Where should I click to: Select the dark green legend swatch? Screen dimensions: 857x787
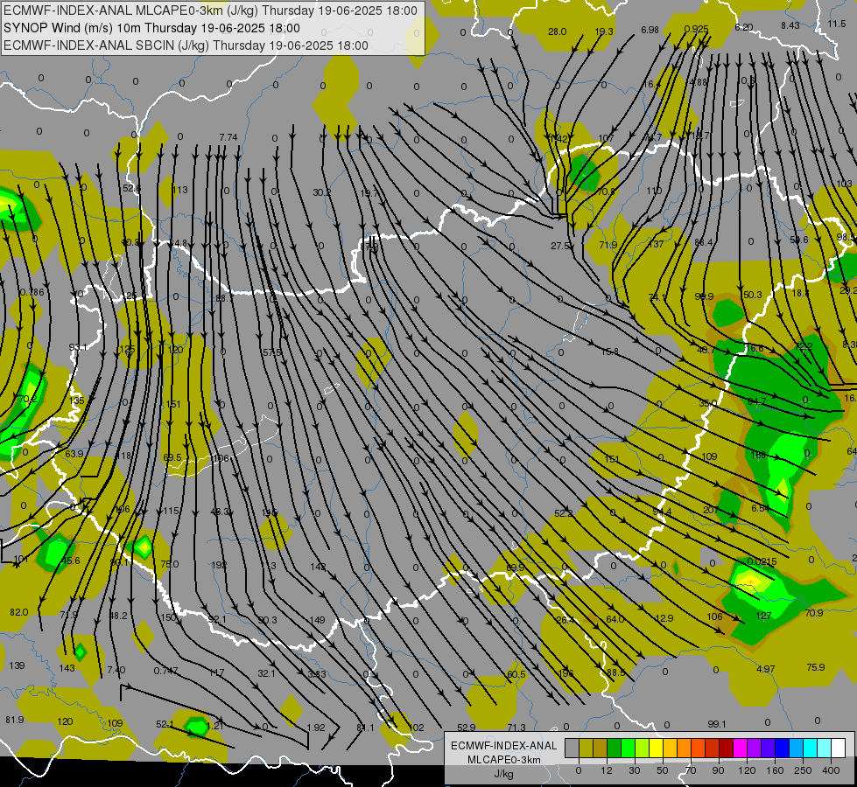(x=615, y=749)
